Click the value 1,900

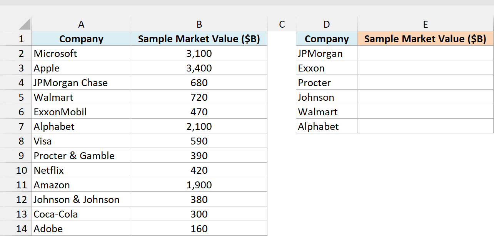[x=199, y=185]
